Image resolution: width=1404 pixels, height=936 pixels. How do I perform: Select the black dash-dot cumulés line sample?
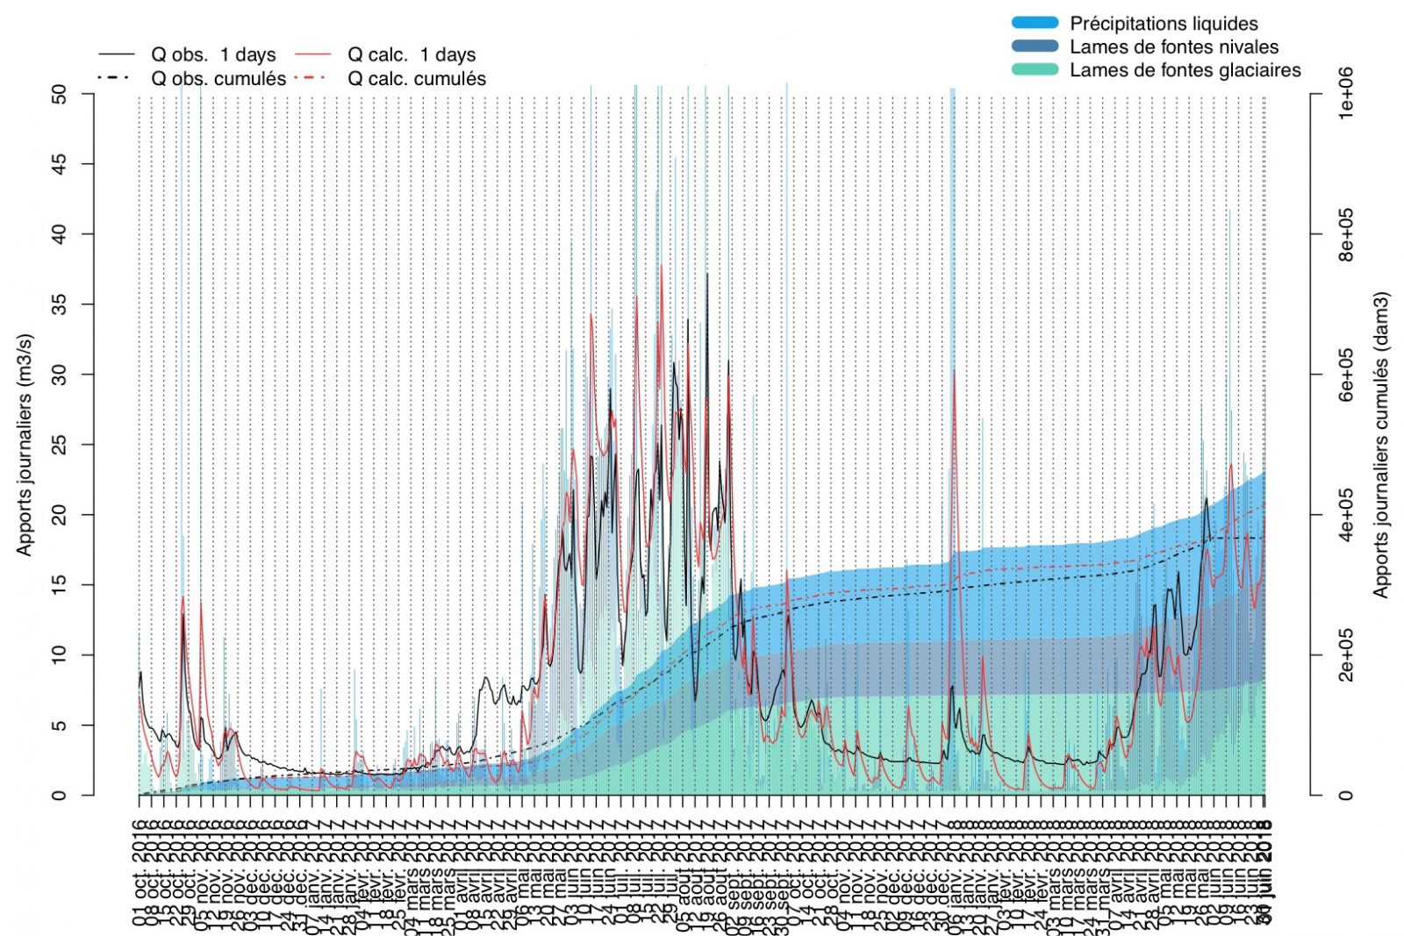tap(116, 78)
